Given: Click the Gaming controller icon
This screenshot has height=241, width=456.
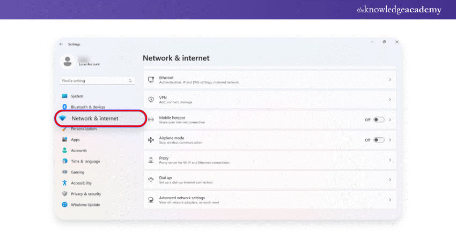Looking at the screenshot, I should coord(64,172).
